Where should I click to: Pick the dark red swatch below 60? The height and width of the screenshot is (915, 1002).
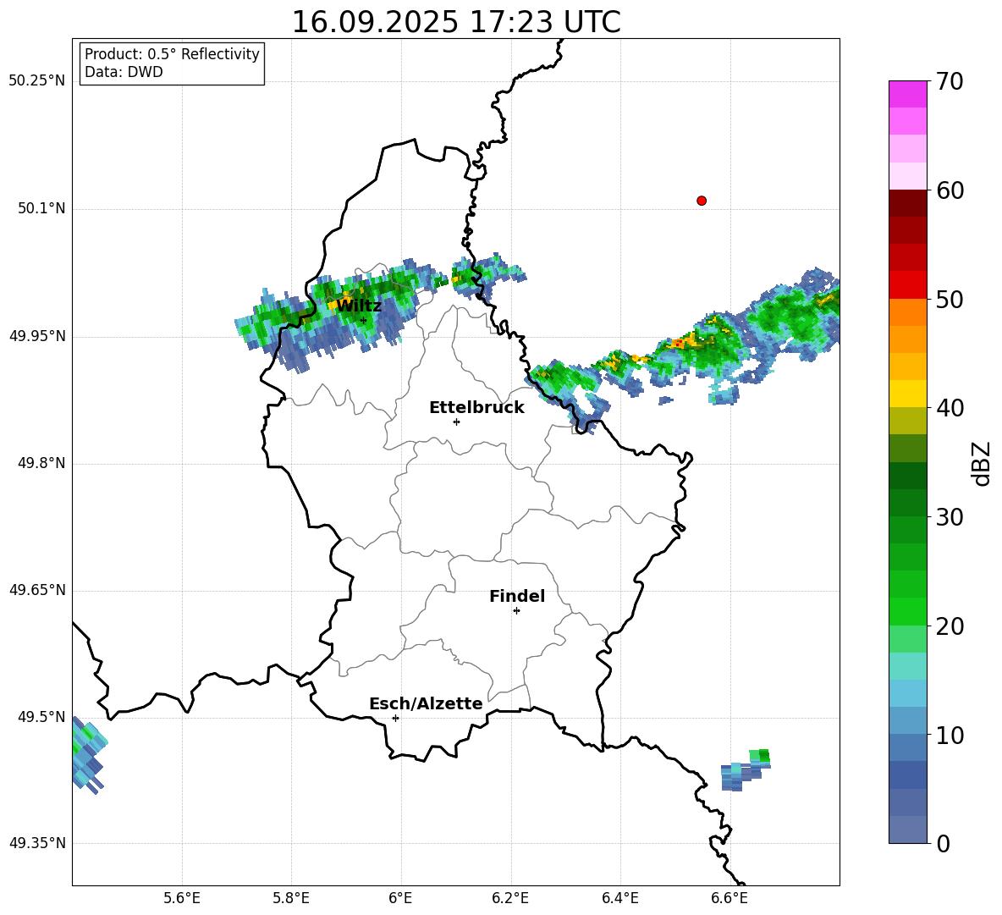(x=907, y=203)
